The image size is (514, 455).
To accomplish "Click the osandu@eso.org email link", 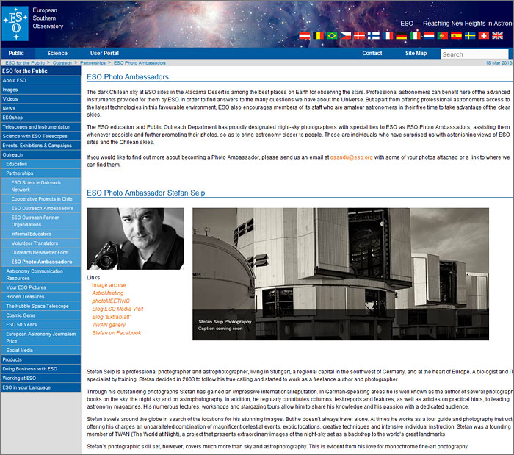I will pos(351,157).
